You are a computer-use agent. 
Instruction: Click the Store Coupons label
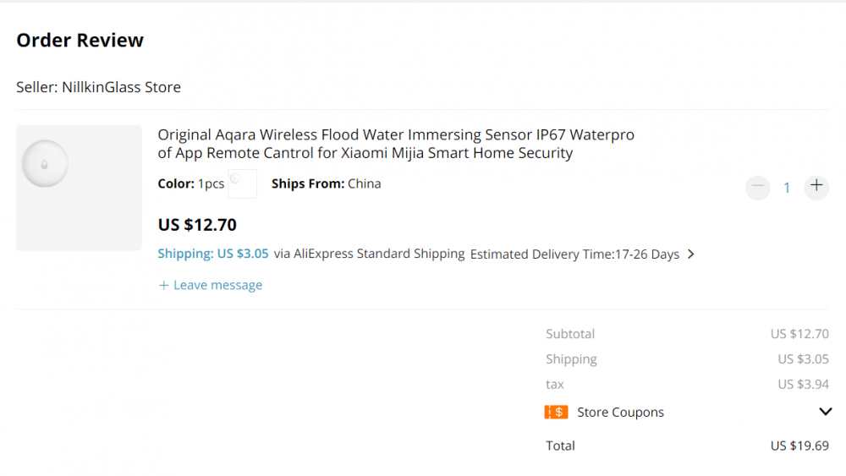coord(620,413)
